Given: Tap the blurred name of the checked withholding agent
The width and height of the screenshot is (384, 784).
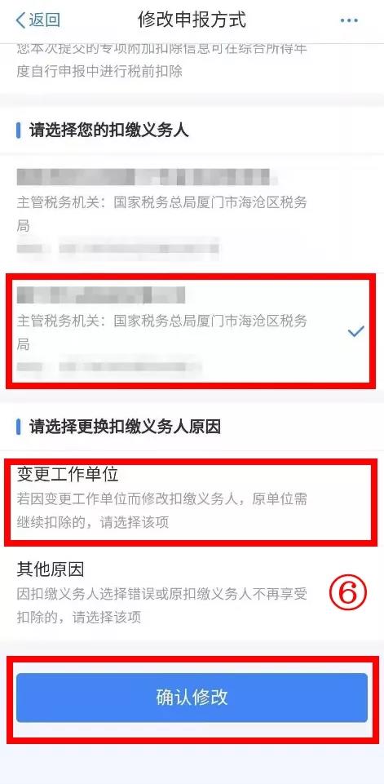Looking at the screenshot, I should pyautogui.click(x=100, y=295).
